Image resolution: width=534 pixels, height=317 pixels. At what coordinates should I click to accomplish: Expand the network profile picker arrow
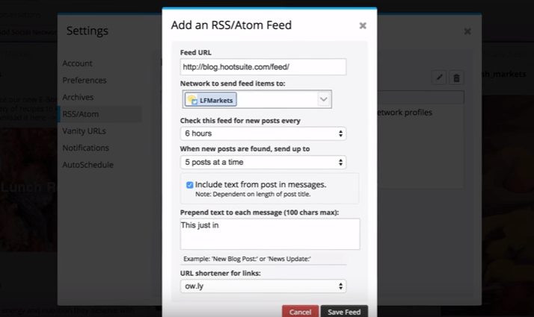click(x=324, y=99)
